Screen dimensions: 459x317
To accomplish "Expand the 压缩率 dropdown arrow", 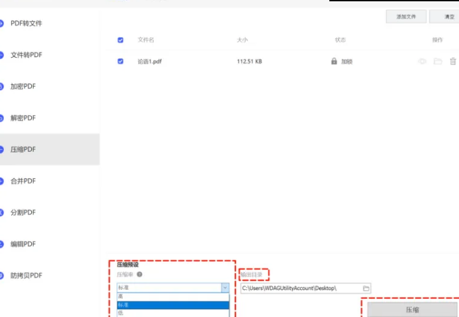I will click(224, 288).
